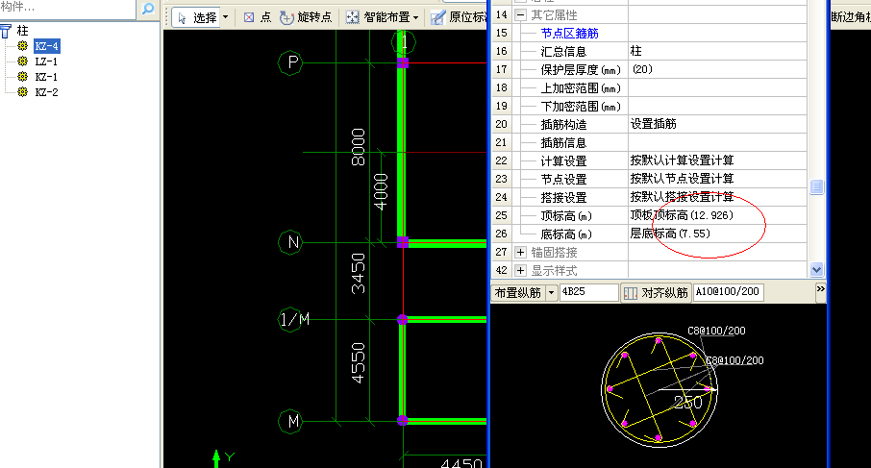Click the round column at axis M

[x=403, y=421]
